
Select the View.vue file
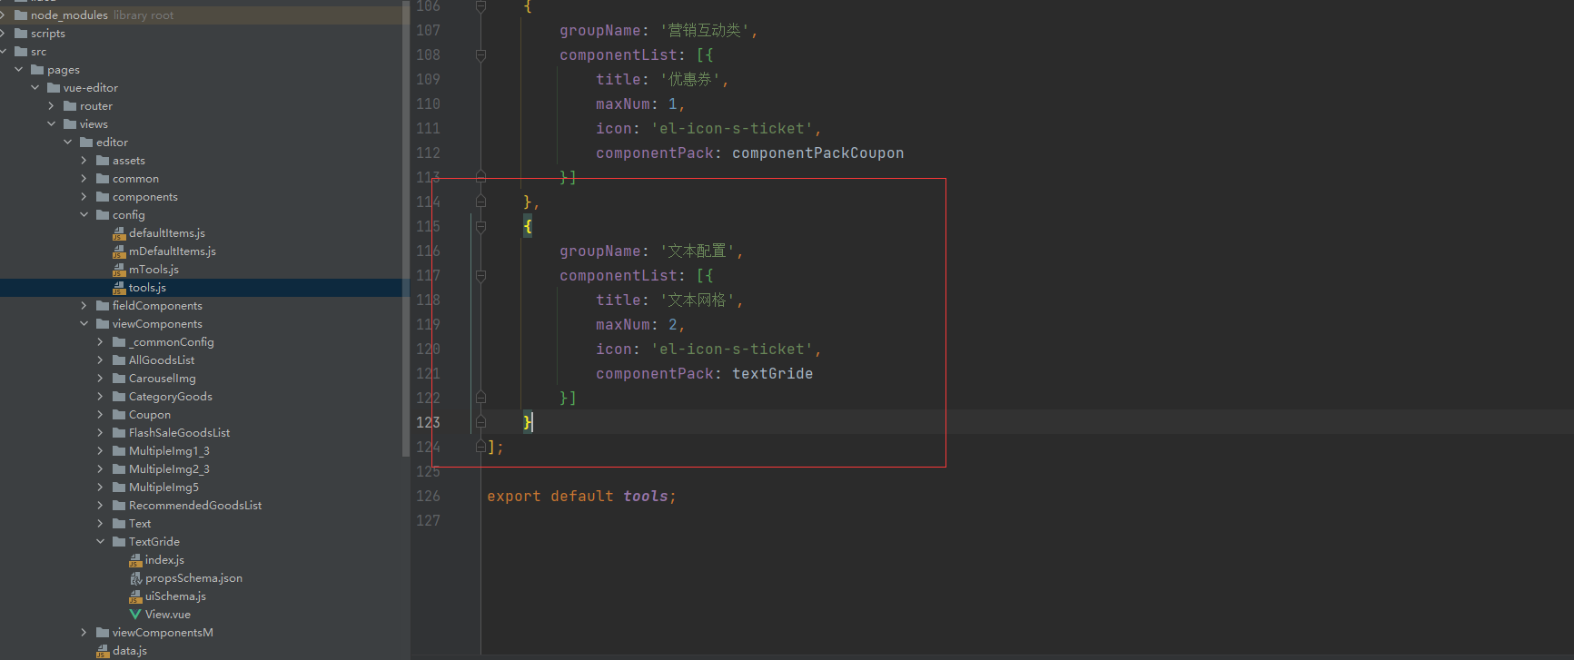tap(168, 615)
